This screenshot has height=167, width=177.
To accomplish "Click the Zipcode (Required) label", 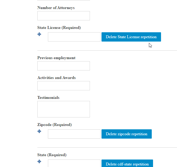I will 54,125.
